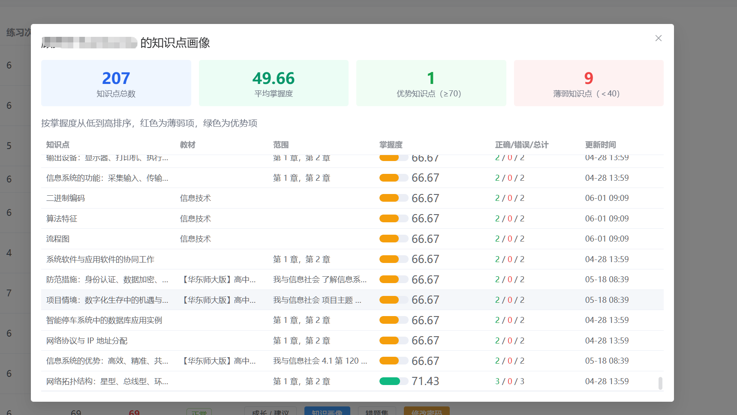Screen dimensions: 737x415
Task: Click 信息技术 textbook cell in 算法特征 row
Action: [196, 218]
